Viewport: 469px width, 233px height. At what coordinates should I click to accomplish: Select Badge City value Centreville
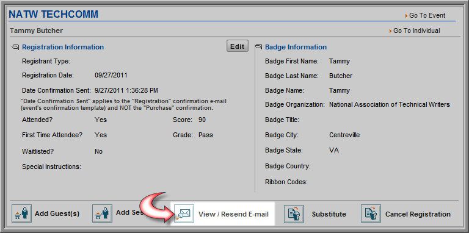[344, 135]
